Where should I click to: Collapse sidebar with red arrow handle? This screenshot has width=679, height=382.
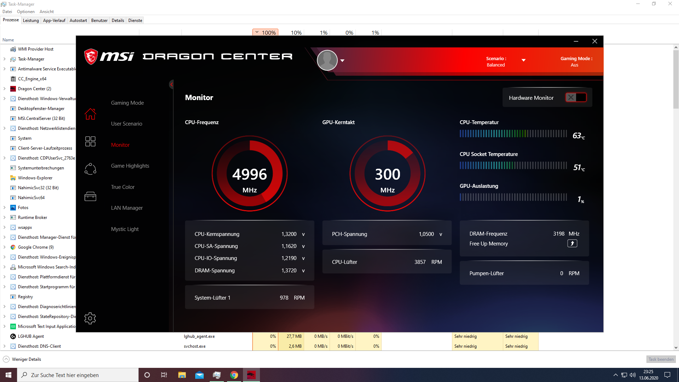pyautogui.click(x=172, y=84)
